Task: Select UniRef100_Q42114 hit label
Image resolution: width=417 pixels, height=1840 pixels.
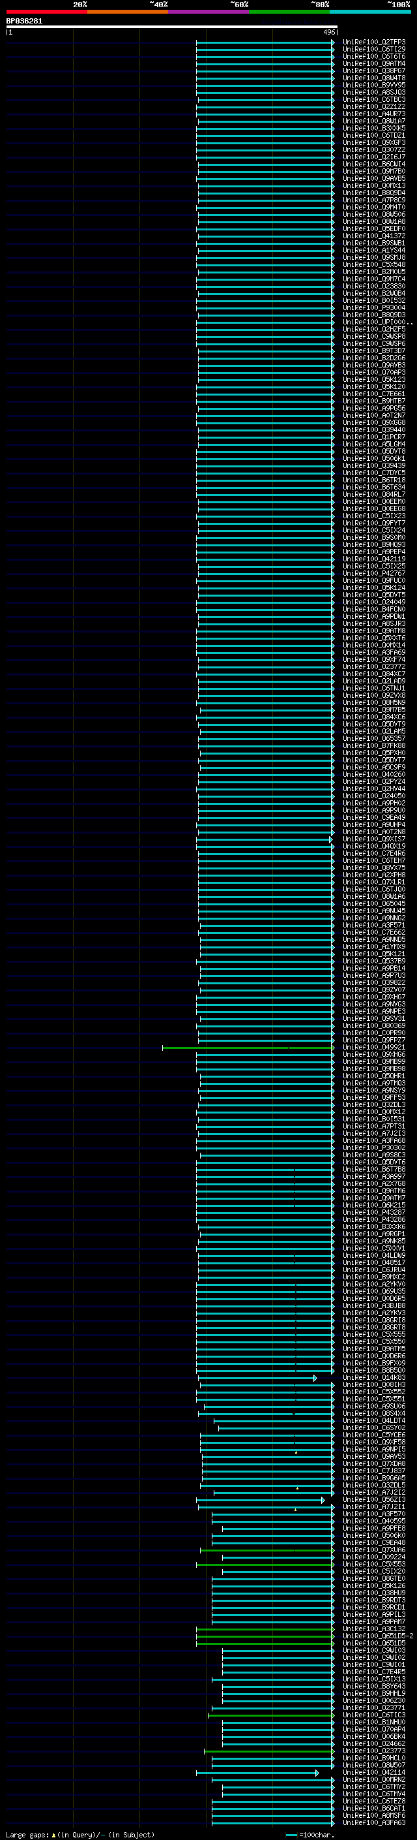Action: tap(373, 1772)
